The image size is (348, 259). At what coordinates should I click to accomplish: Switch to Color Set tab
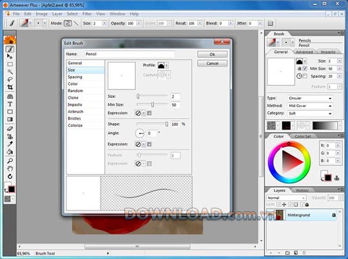coord(303,137)
